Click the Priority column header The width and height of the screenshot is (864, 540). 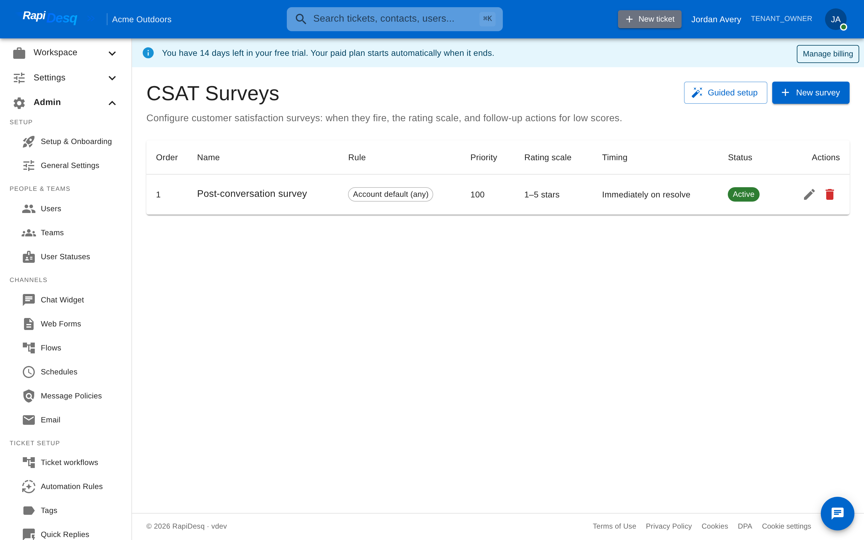pyautogui.click(x=483, y=157)
